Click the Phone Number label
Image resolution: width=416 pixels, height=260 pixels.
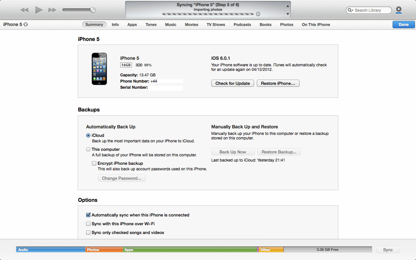coord(135,81)
